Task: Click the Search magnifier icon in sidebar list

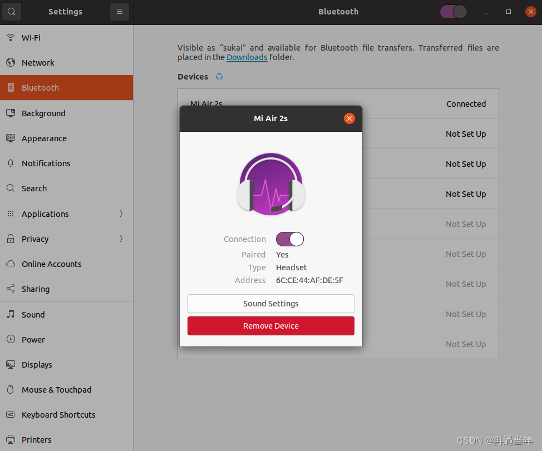Action: [11, 188]
